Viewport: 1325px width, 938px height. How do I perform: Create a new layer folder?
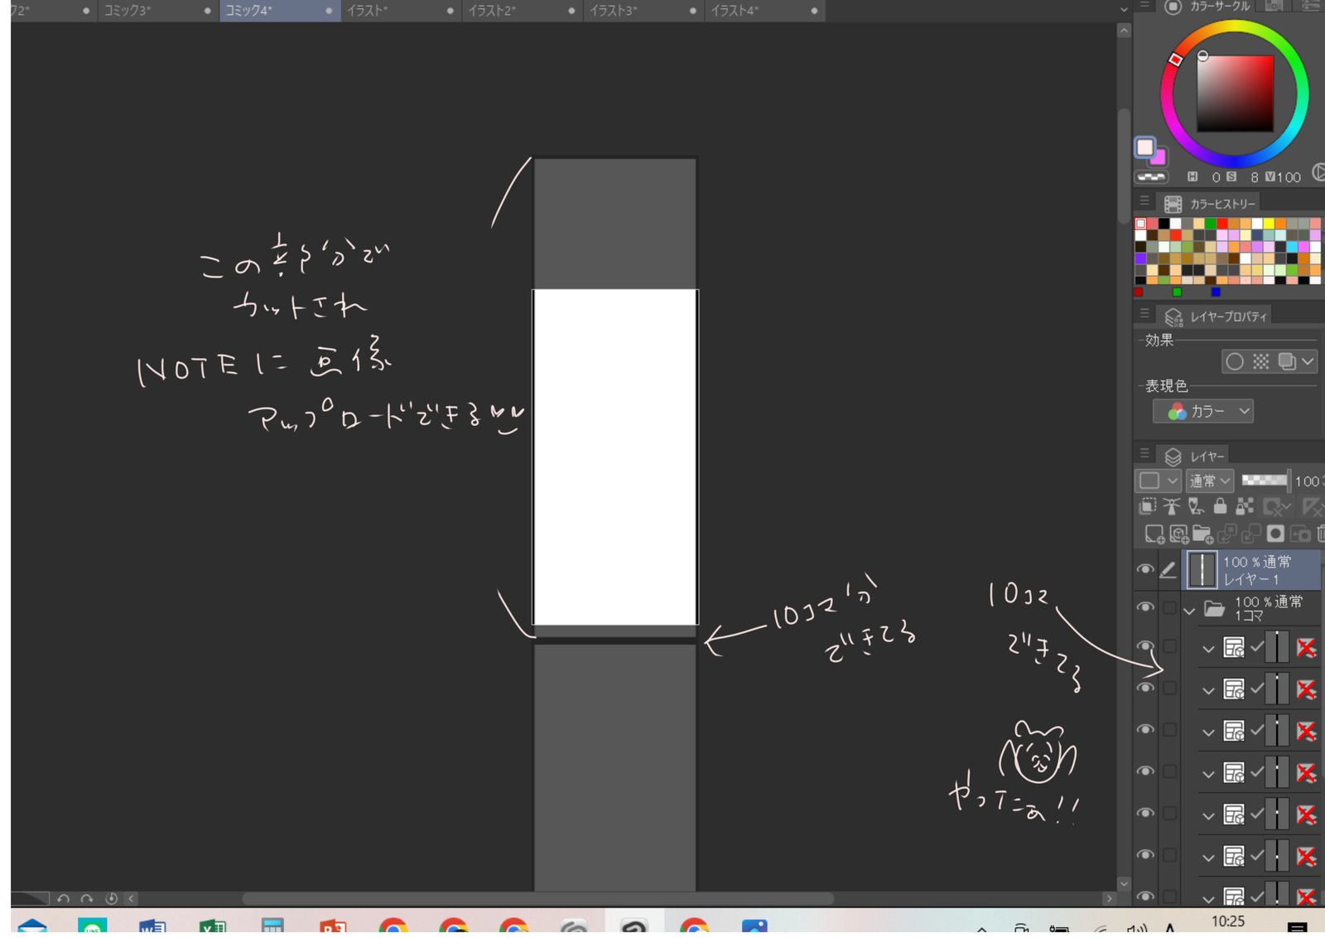[x=1202, y=534]
